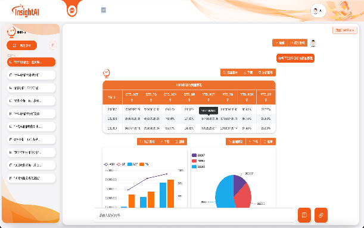Toggle the ACH line series in the chart legend

coord(109,164)
